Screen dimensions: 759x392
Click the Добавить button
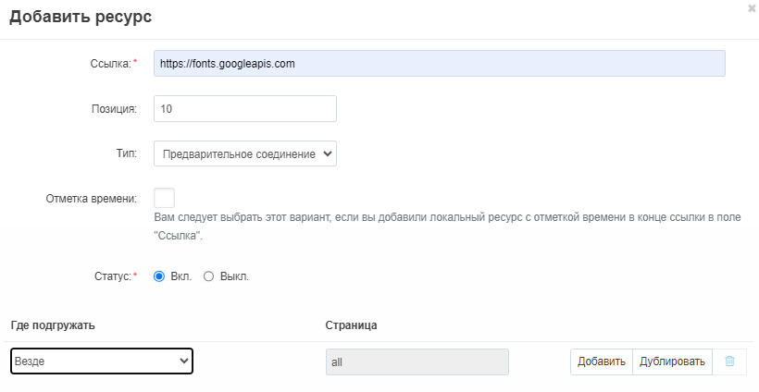(602, 361)
